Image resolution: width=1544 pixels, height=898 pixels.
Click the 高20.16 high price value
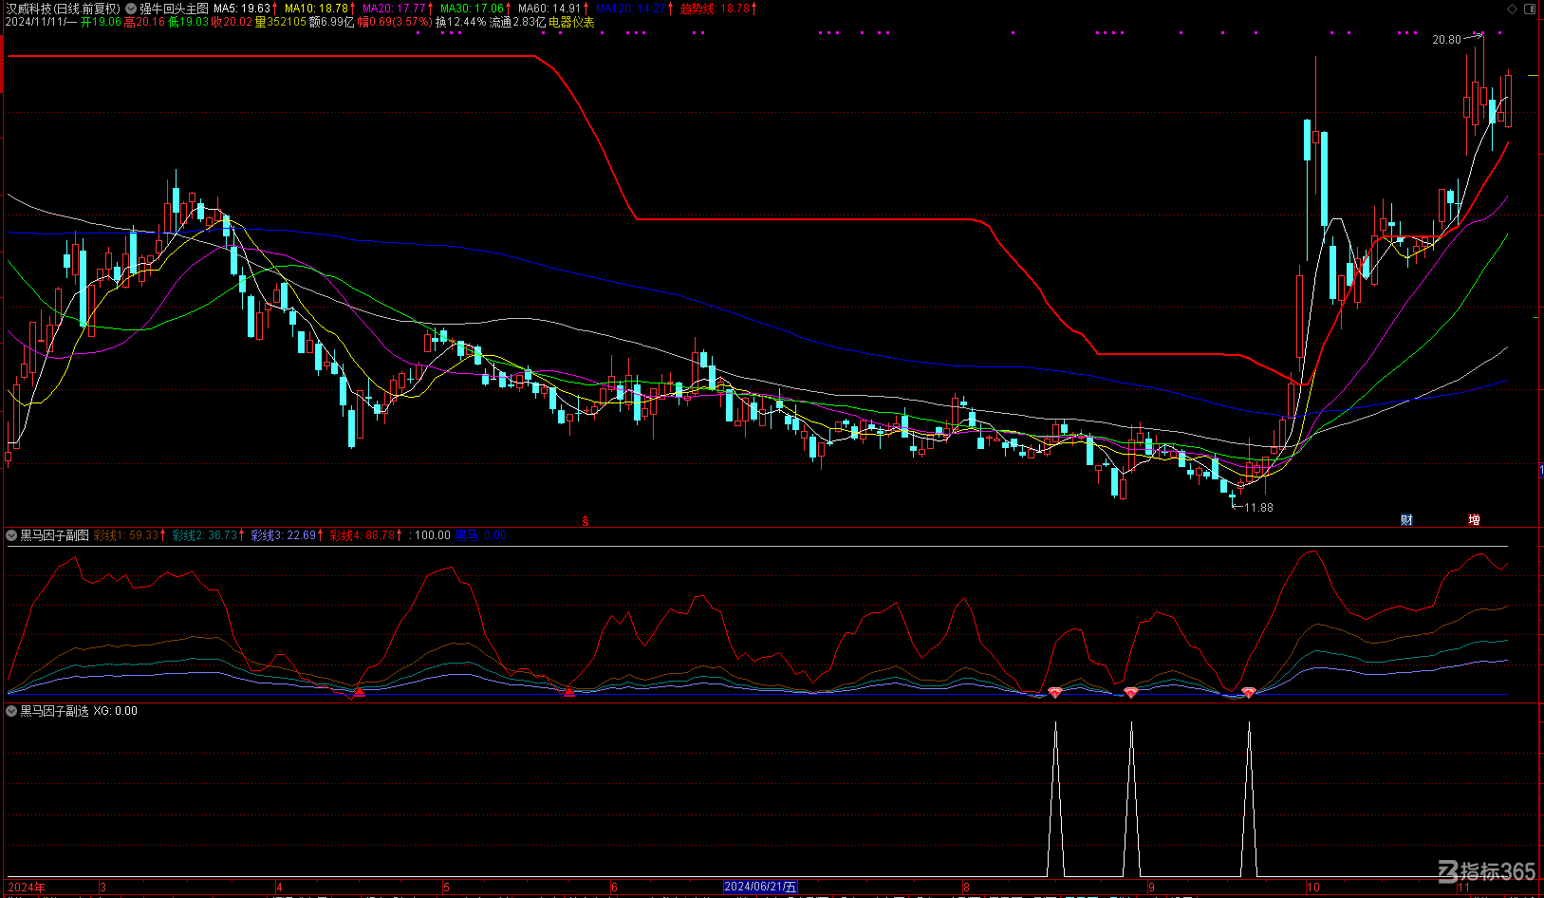pyautogui.click(x=144, y=22)
